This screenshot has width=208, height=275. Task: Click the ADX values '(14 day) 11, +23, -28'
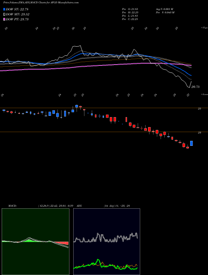click(x=117, y=206)
